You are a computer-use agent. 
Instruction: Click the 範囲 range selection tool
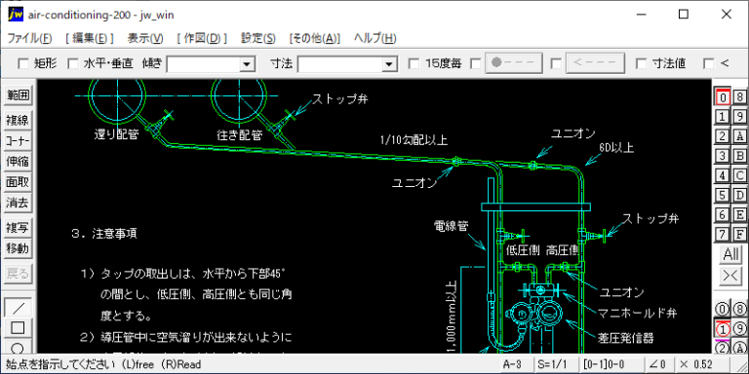click(x=18, y=95)
